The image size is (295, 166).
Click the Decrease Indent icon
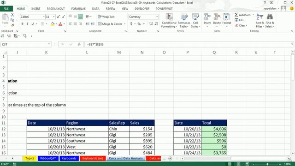(x=88, y=24)
